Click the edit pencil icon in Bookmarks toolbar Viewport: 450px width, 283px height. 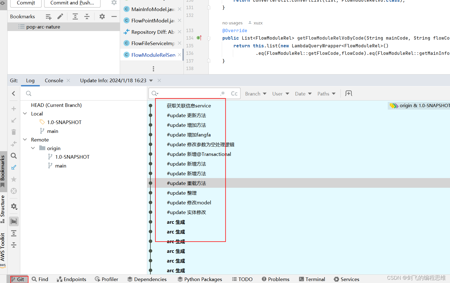tap(60, 16)
